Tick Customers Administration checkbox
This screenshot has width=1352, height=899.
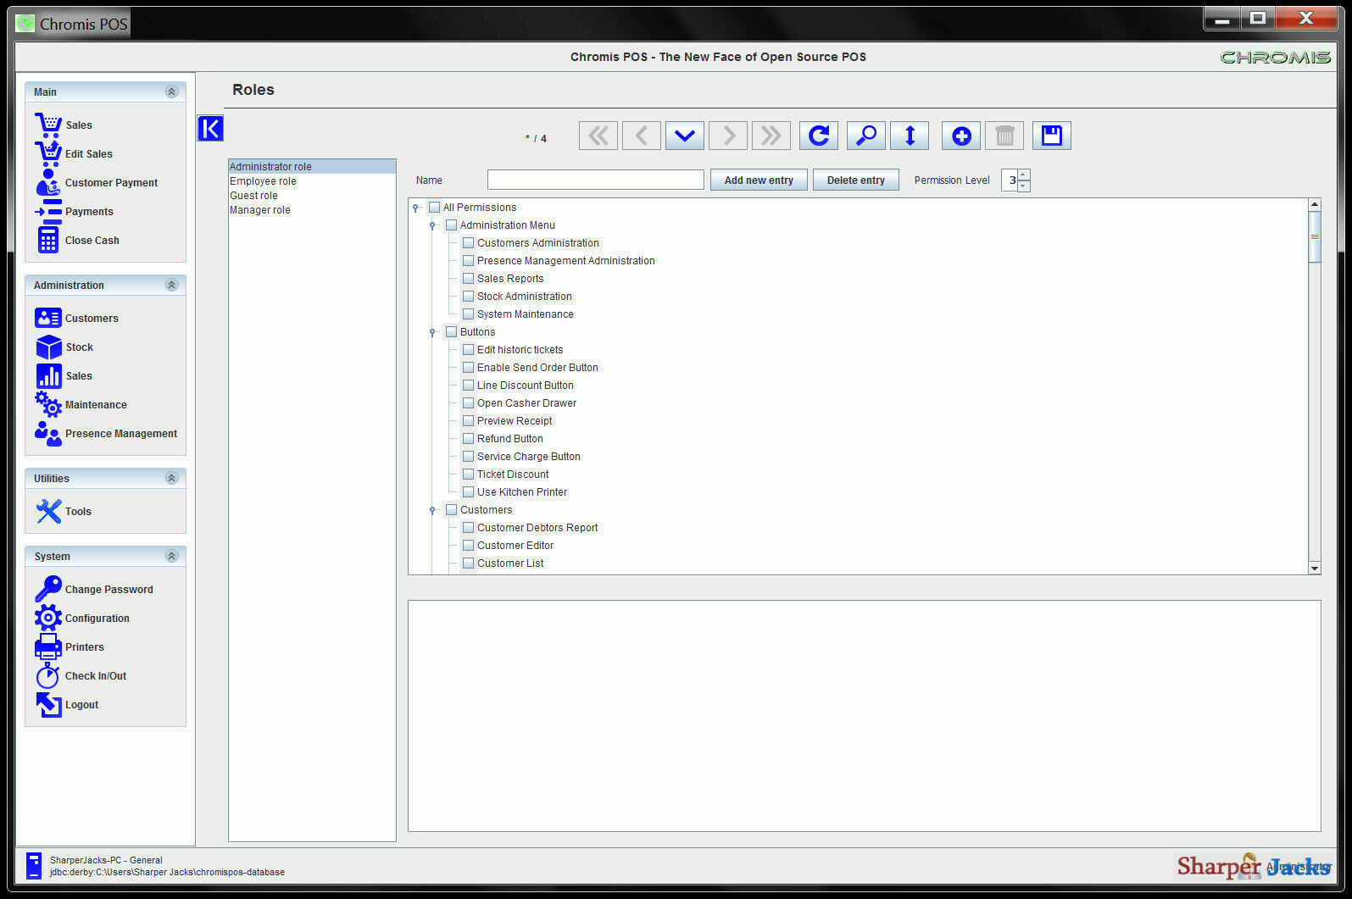point(469,243)
